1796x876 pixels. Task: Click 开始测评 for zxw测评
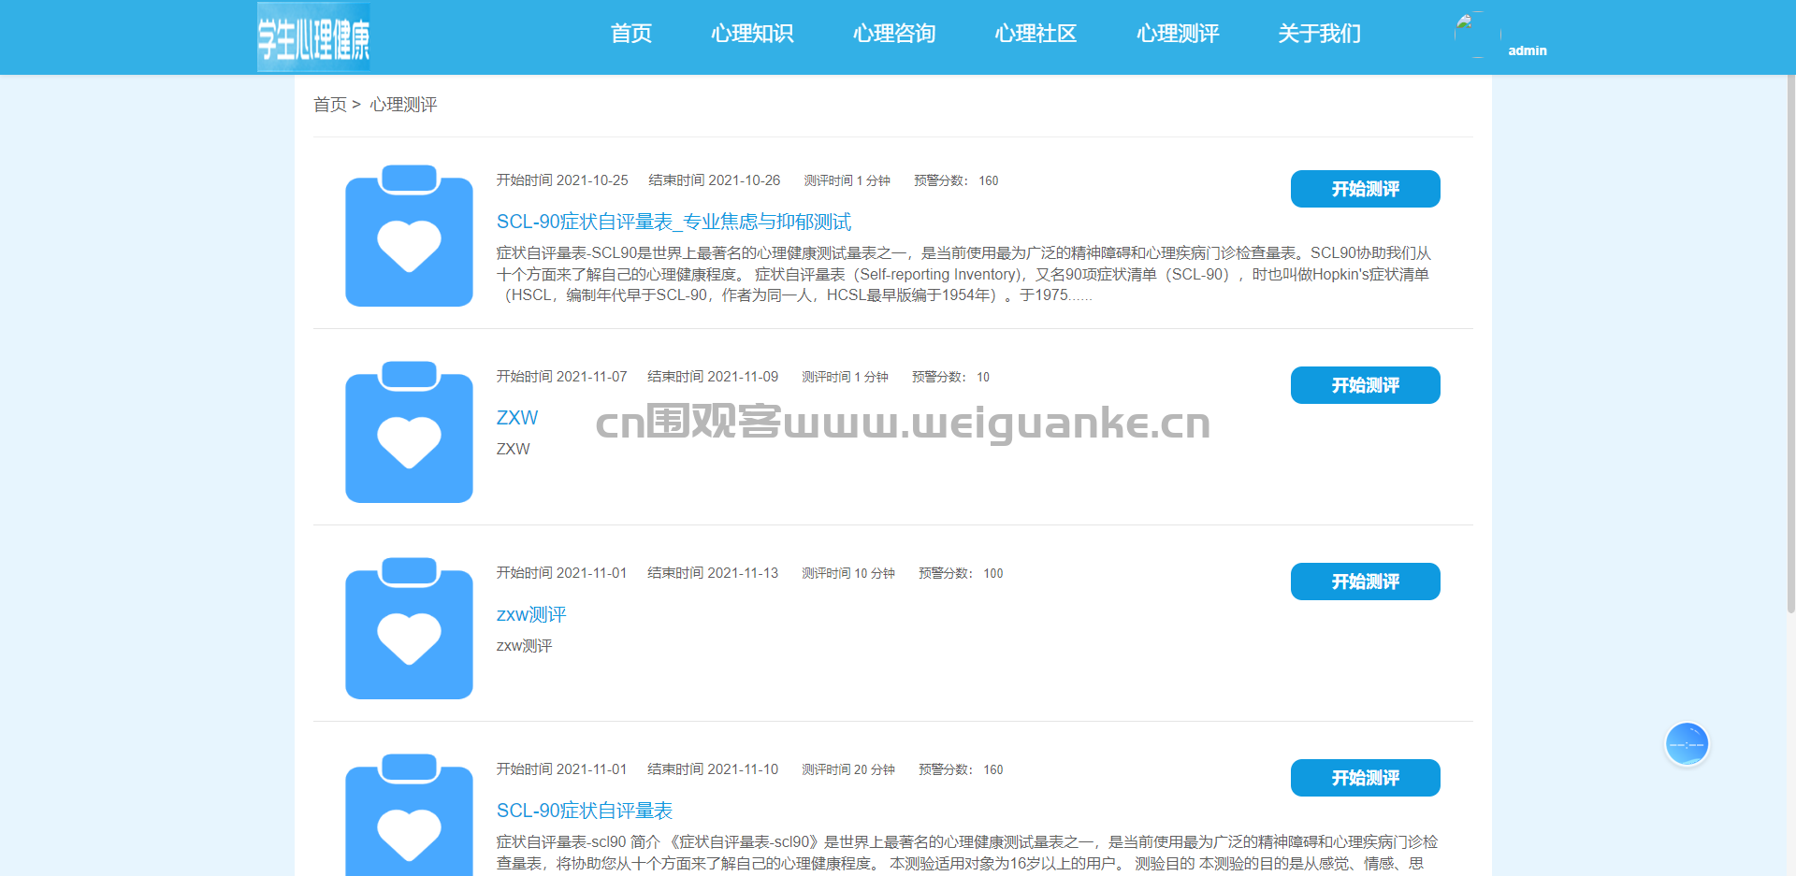click(x=1365, y=582)
